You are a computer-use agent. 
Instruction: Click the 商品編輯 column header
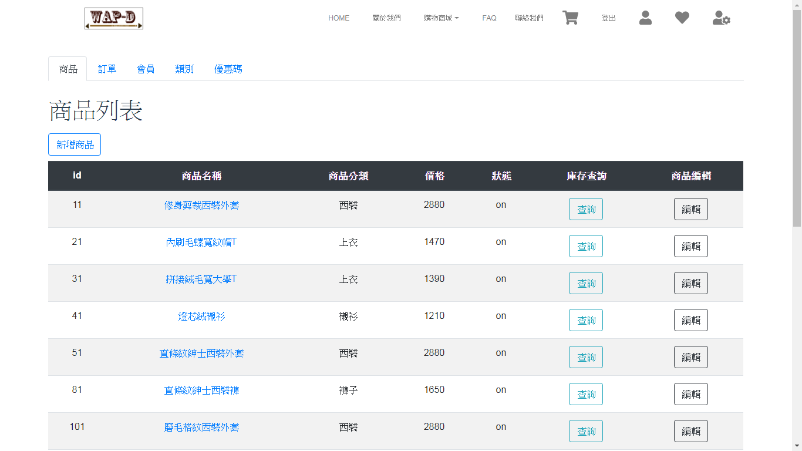[691, 176]
